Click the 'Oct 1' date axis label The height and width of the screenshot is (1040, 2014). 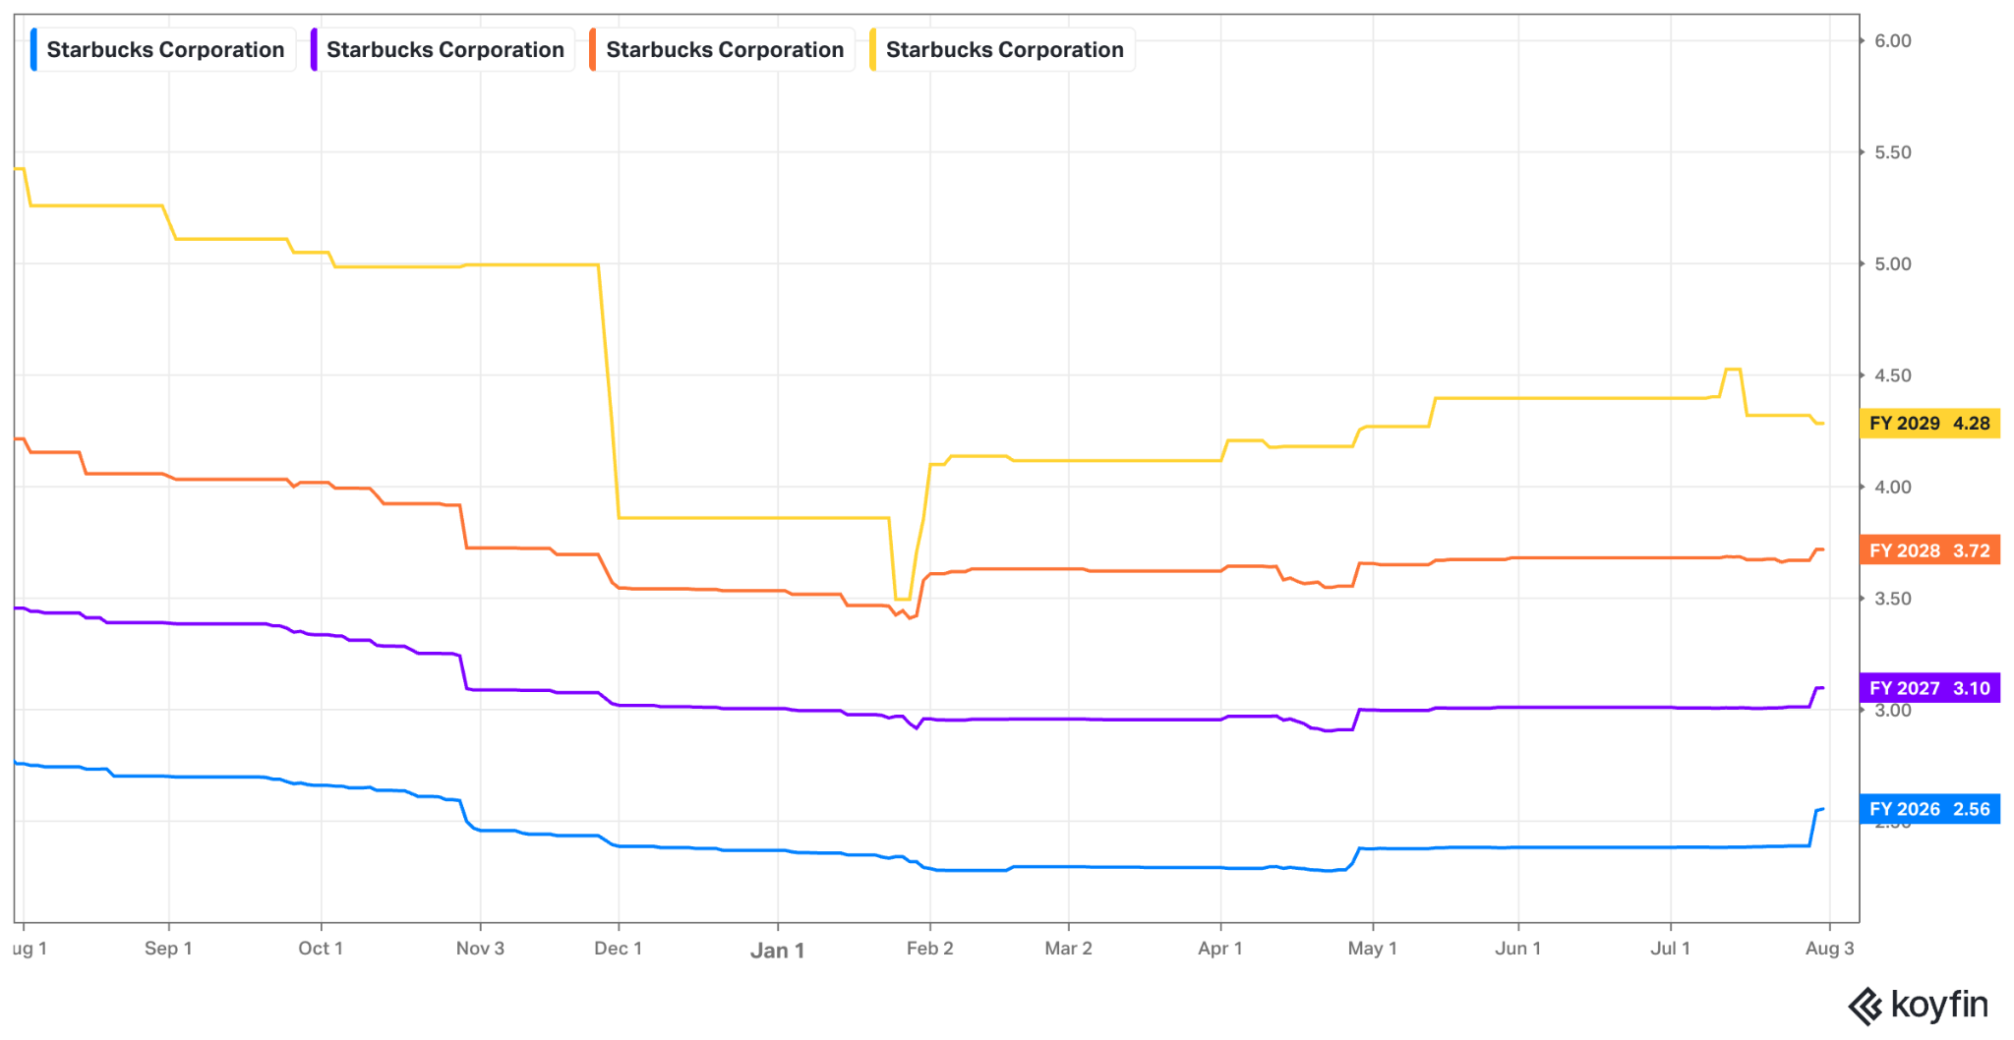click(x=321, y=949)
